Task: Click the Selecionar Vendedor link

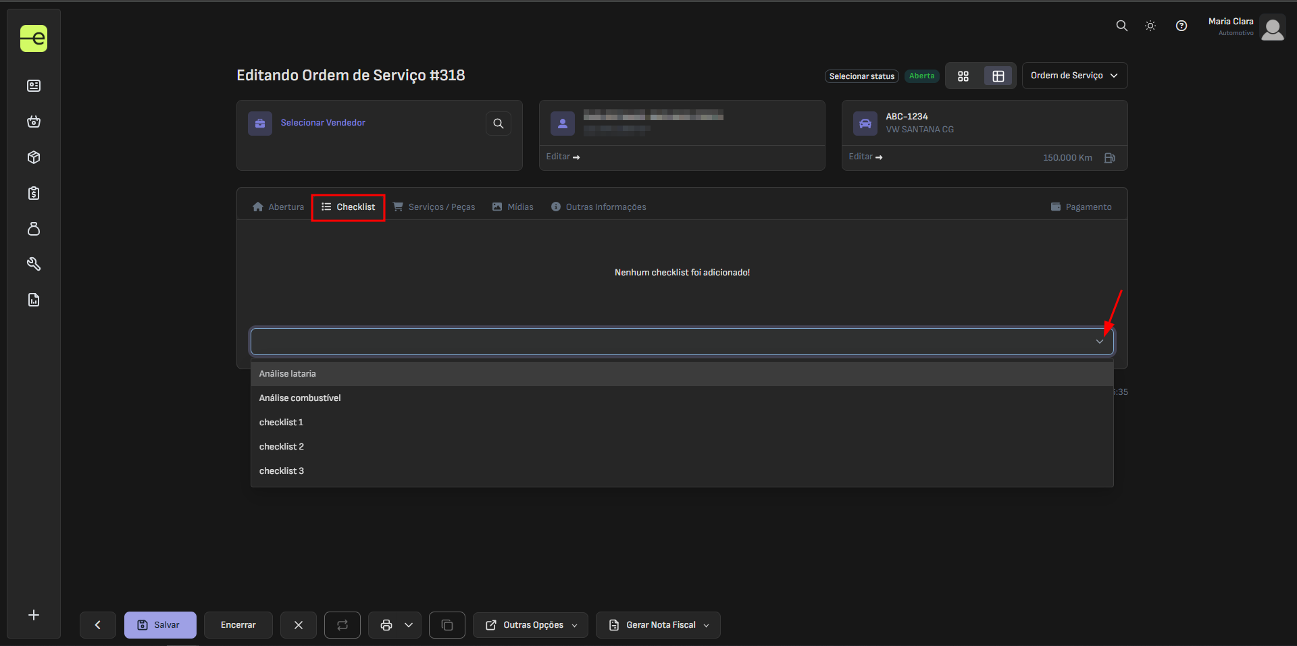Action: coord(323,123)
